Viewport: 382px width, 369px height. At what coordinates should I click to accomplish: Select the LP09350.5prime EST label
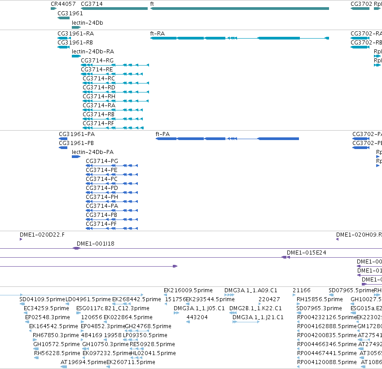145,336
